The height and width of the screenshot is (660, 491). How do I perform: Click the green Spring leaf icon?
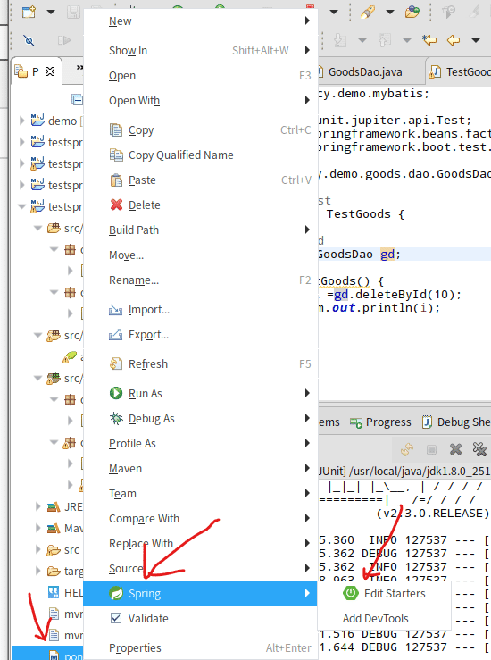pos(116,593)
